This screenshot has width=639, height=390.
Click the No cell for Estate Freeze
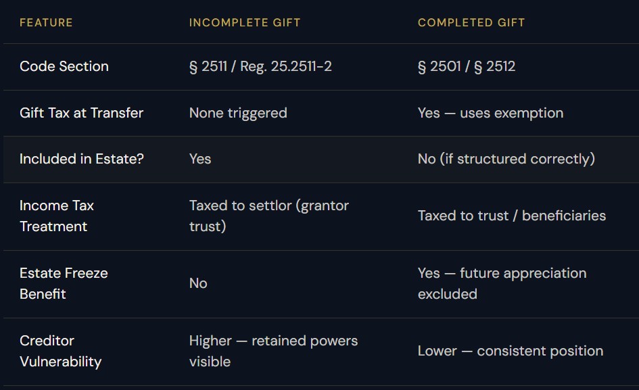198,283
